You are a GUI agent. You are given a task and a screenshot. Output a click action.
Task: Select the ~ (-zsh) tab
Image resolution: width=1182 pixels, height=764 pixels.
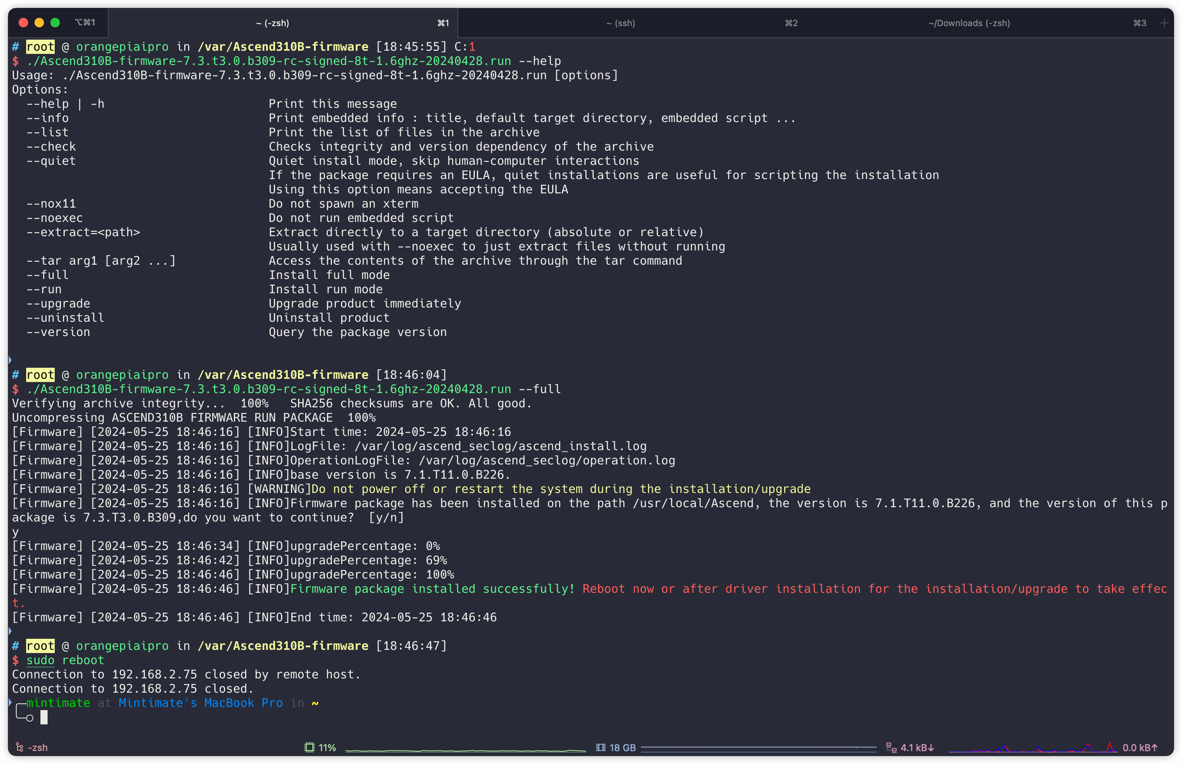pyautogui.click(x=272, y=23)
